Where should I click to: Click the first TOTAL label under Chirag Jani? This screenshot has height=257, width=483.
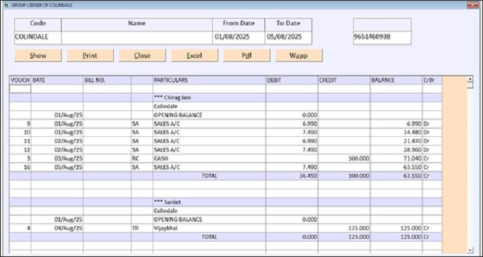(209, 176)
